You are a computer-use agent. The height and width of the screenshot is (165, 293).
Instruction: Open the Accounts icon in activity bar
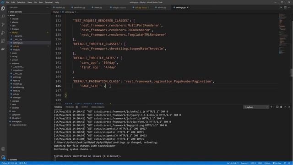click(3, 149)
